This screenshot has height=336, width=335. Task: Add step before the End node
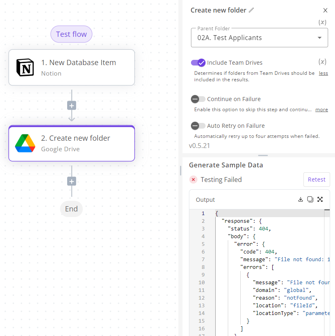pos(72,181)
